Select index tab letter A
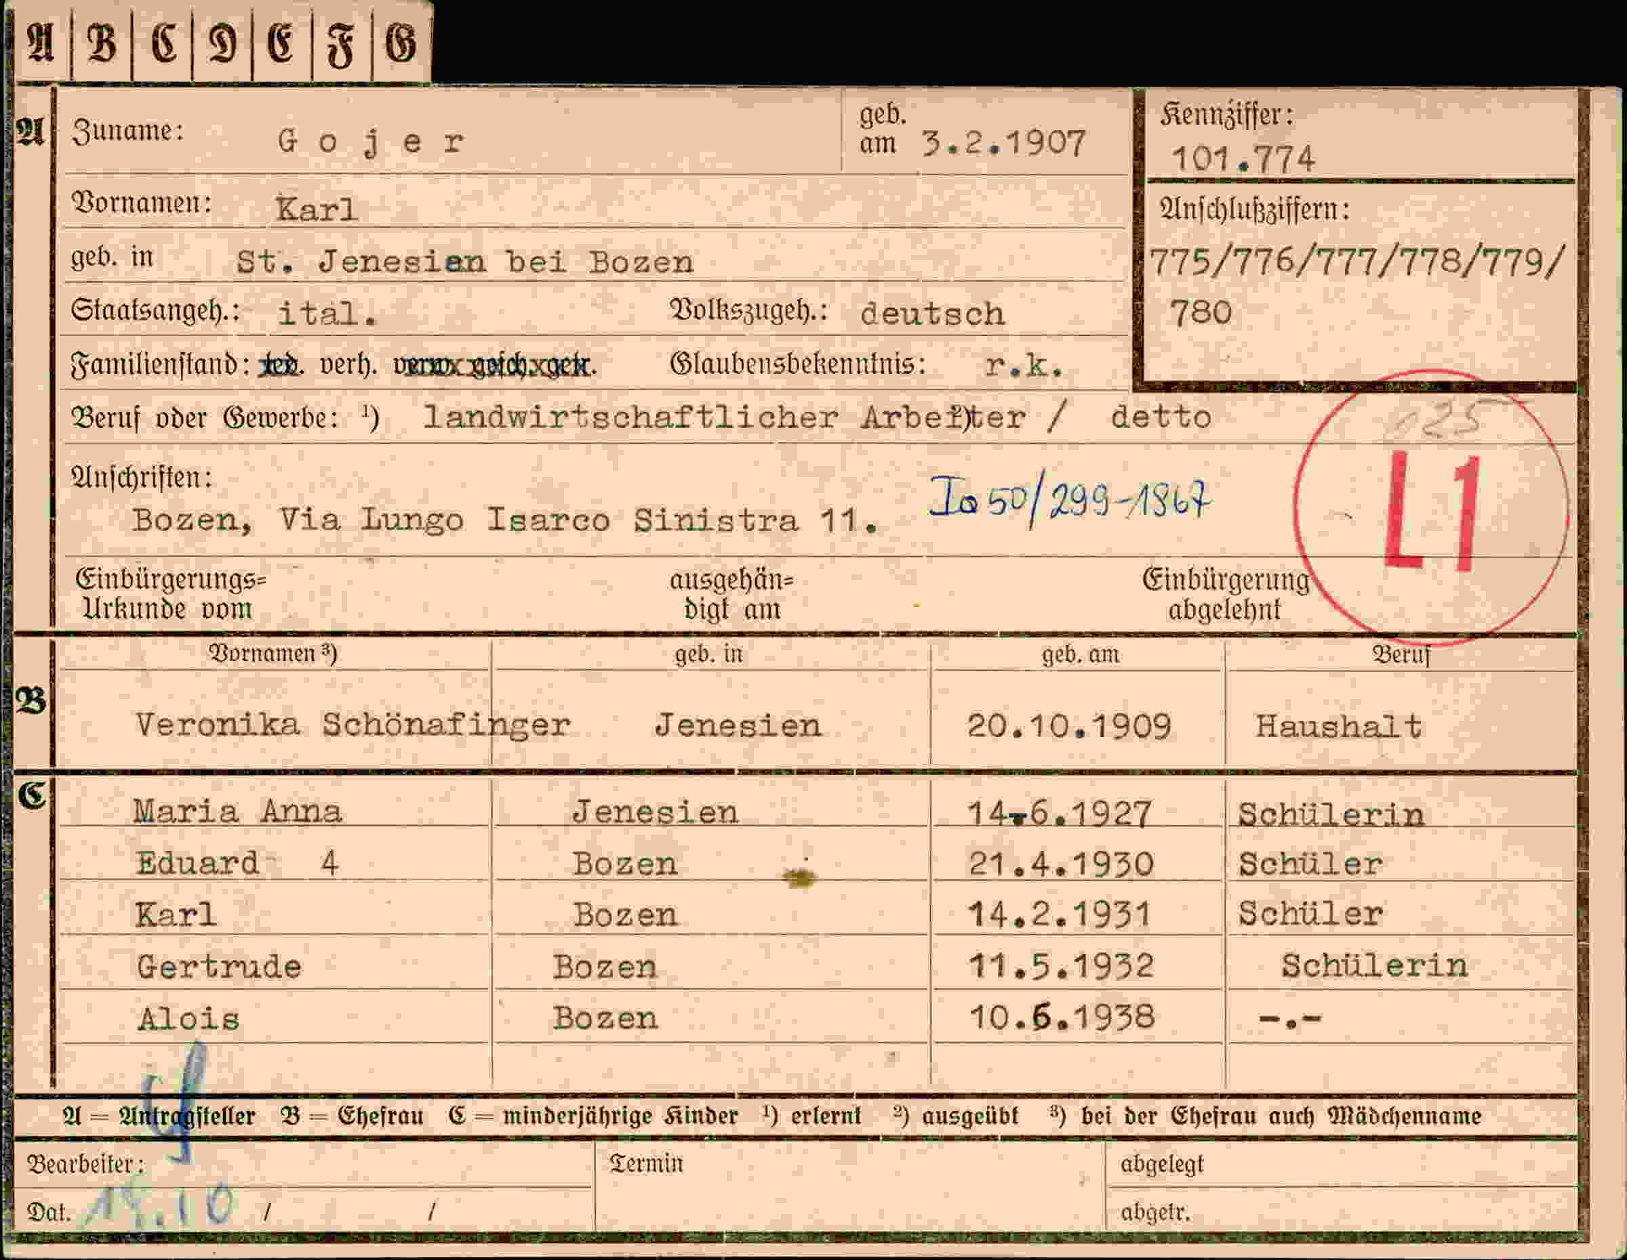The image size is (1627, 1260). pyautogui.click(x=41, y=42)
